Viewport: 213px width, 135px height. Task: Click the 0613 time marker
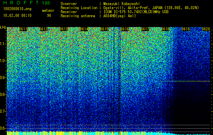(x=64, y=29)
